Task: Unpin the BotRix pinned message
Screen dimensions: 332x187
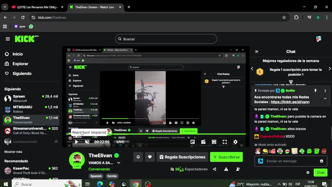Action: pyautogui.click(x=315, y=91)
